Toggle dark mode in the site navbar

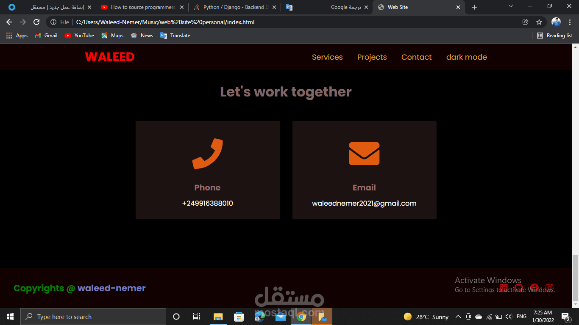pos(466,57)
